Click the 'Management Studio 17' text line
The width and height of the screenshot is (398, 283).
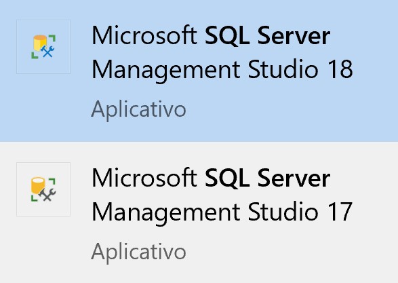[x=222, y=212]
